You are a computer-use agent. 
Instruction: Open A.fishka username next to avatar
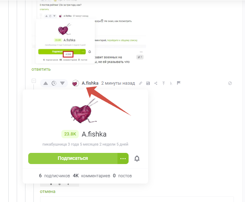[90, 83]
